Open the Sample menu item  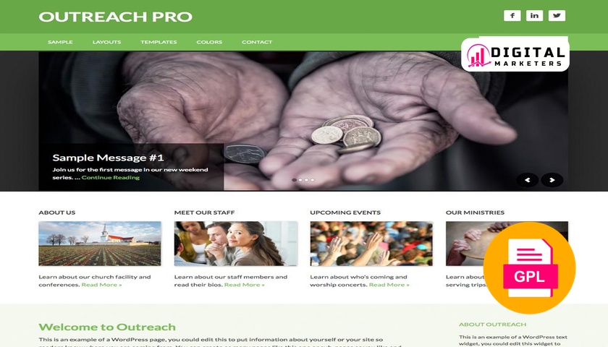point(60,42)
